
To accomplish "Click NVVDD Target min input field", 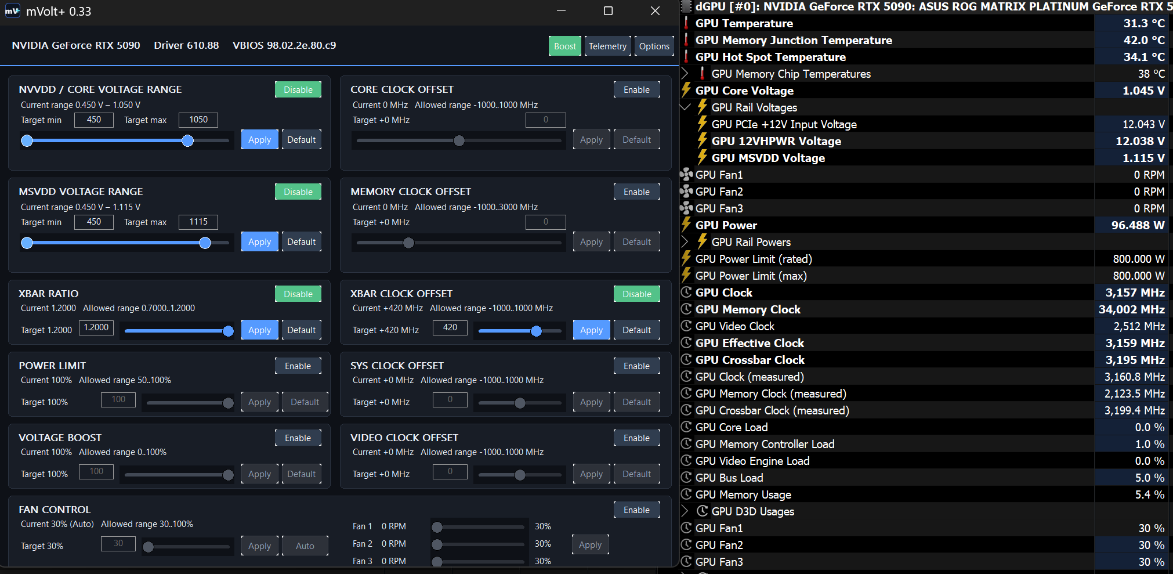I will [x=94, y=120].
